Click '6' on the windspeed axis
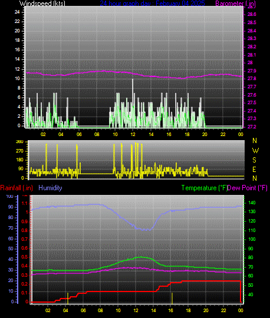 tap(19, 97)
